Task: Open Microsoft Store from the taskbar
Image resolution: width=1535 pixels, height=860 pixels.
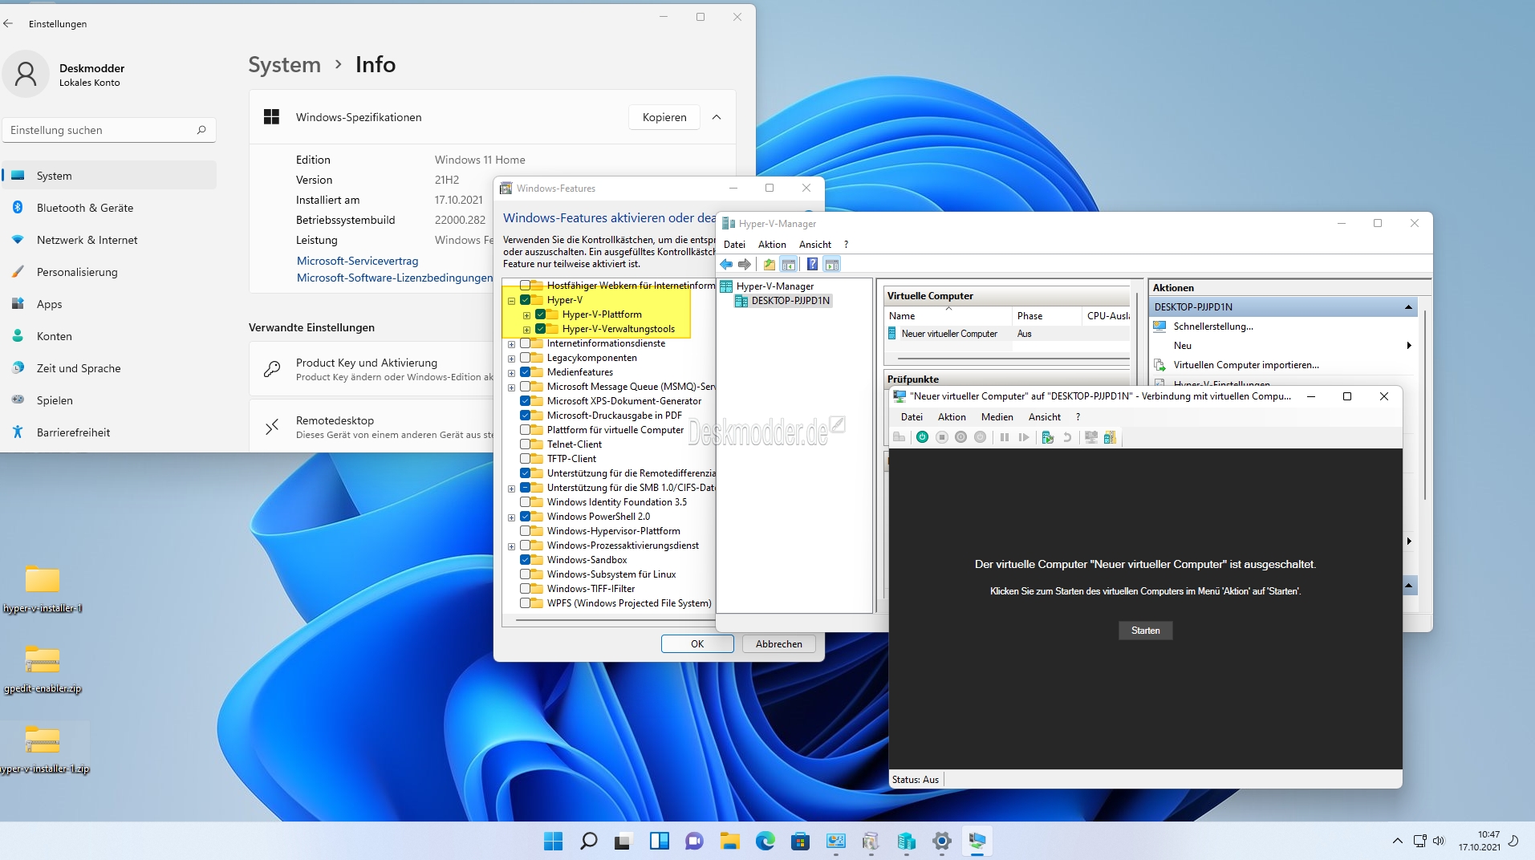Action: pos(800,841)
